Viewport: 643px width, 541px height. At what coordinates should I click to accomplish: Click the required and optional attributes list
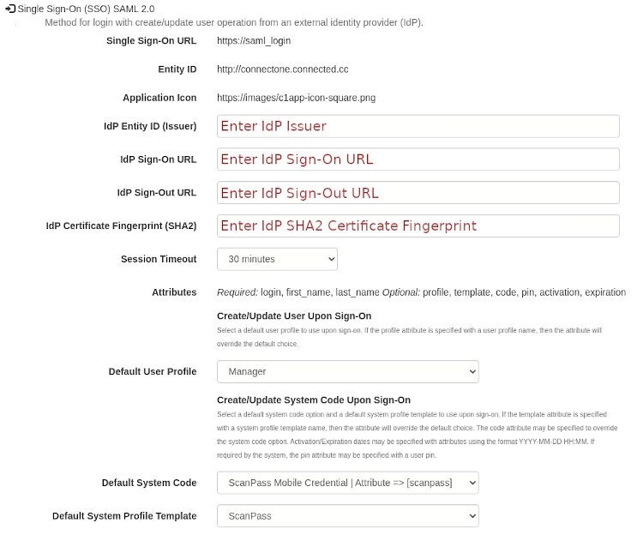point(421,292)
